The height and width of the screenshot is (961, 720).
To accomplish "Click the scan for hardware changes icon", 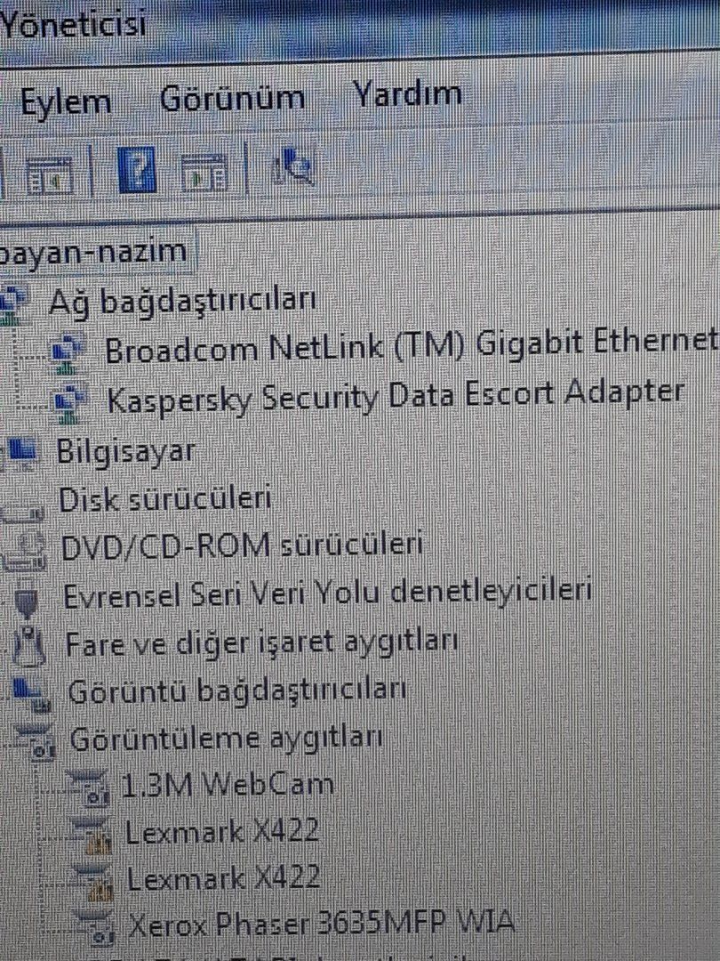I will 293,166.
